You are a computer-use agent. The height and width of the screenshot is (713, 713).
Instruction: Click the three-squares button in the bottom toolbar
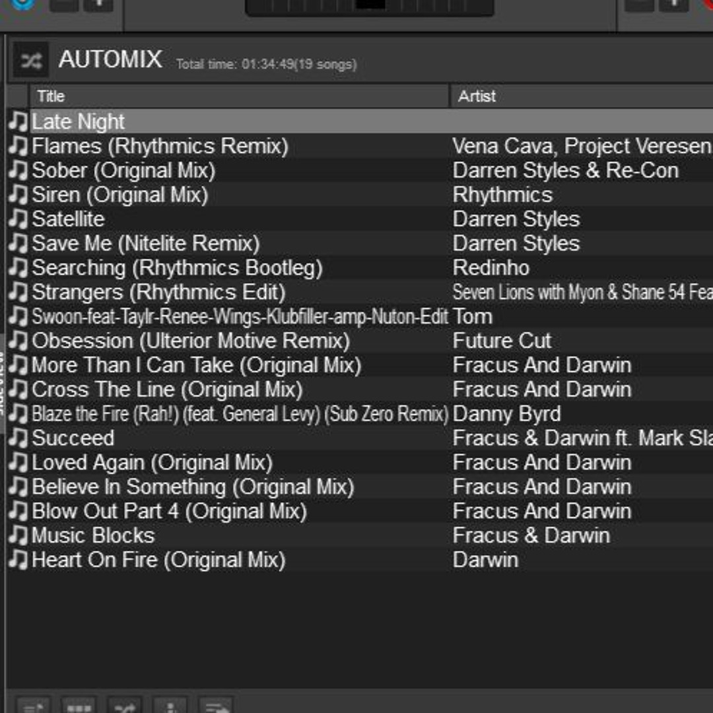(x=79, y=705)
